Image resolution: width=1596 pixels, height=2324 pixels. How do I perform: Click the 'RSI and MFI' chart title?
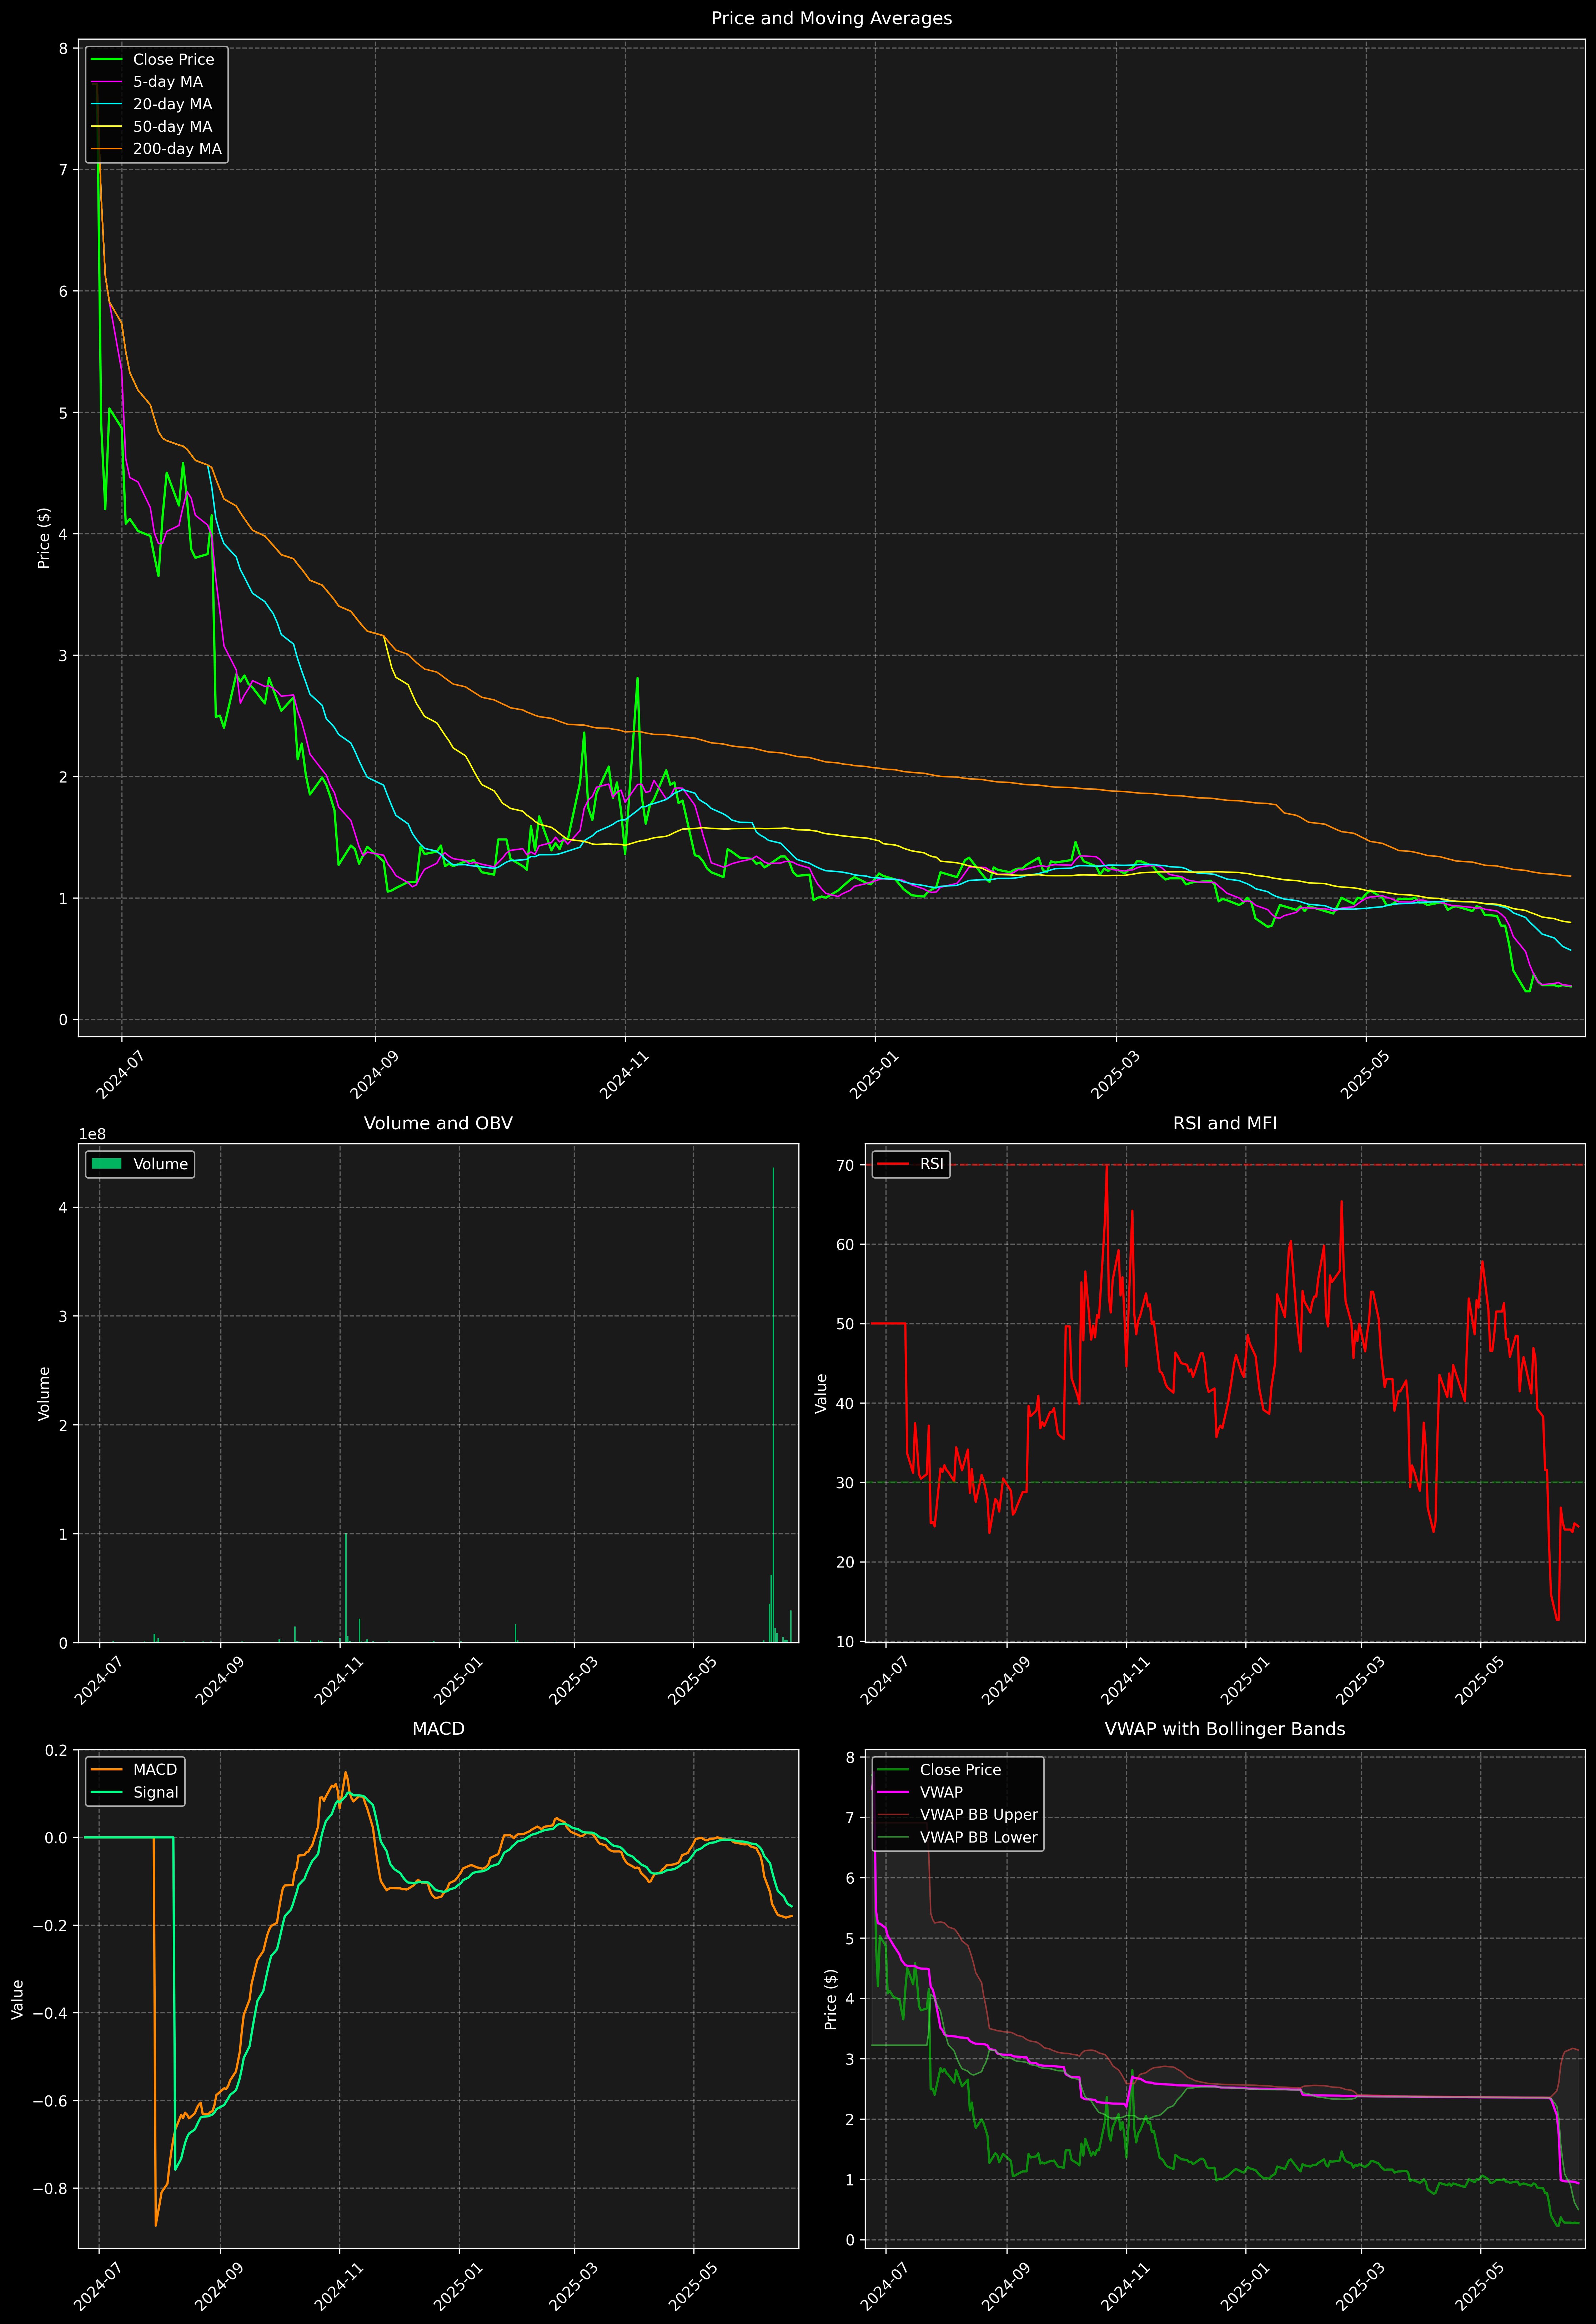coord(1225,1123)
